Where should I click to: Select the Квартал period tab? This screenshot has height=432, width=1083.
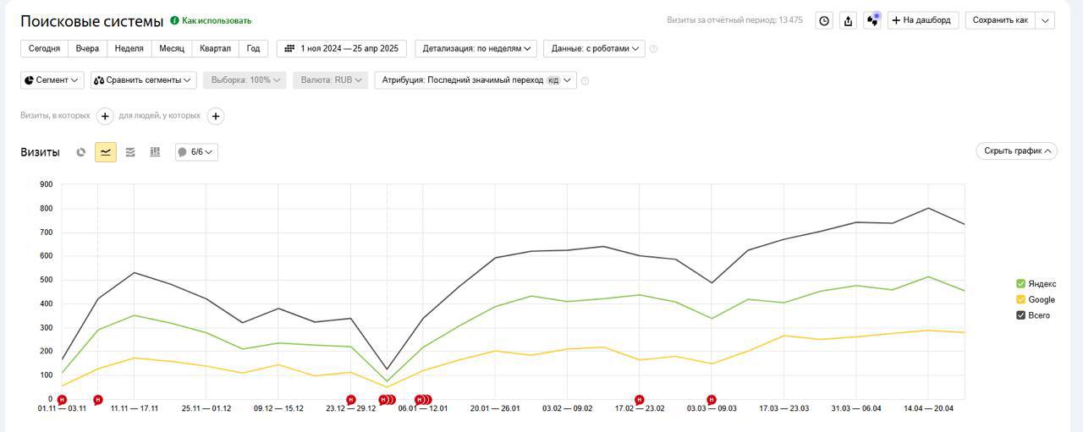coord(215,49)
